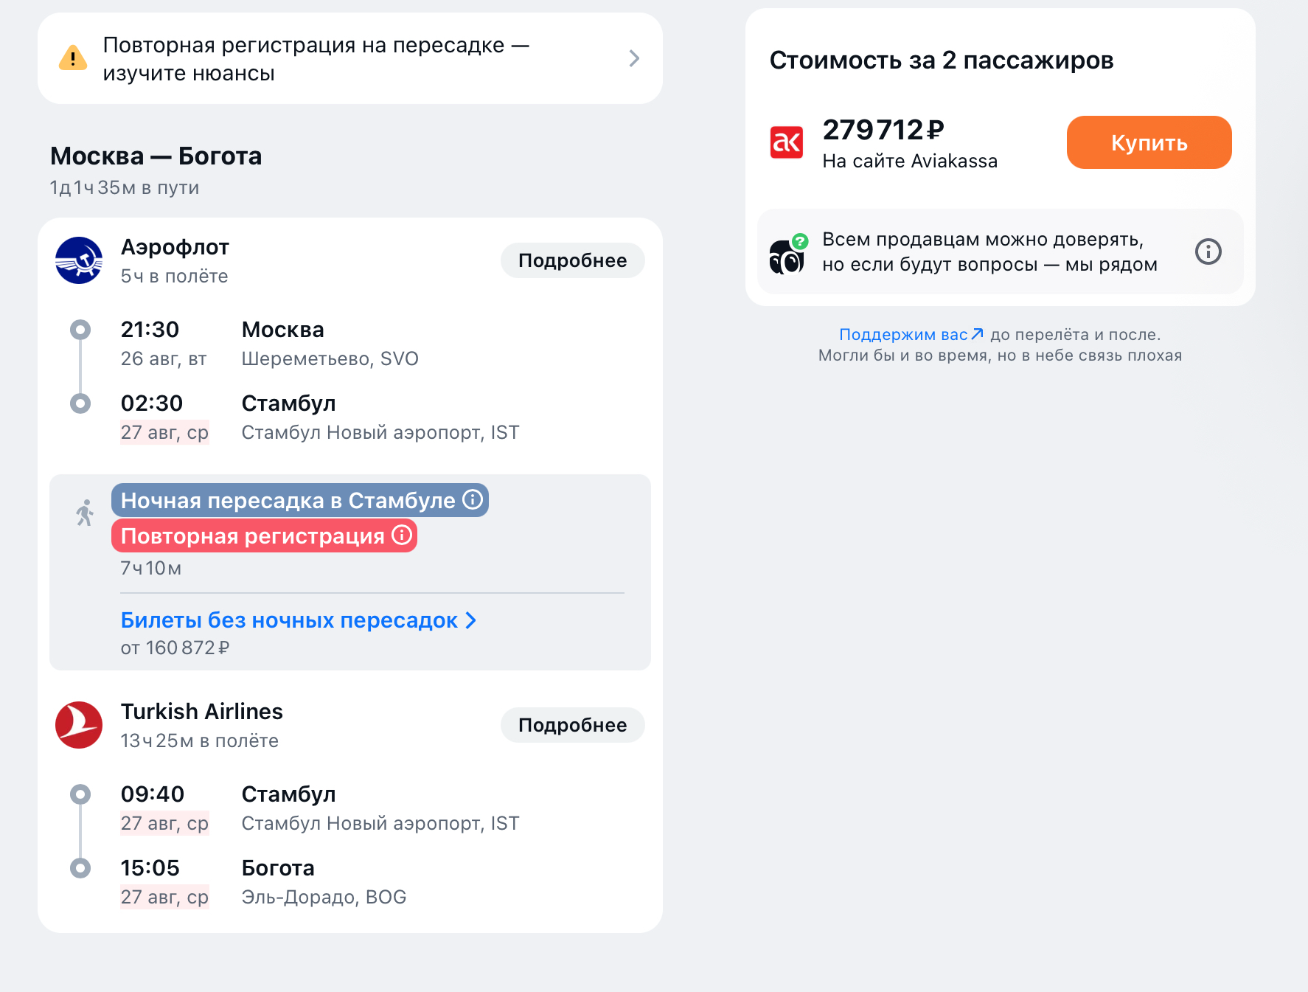Open tickets without night transfers link
The image size is (1308, 992).
[289, 620]
